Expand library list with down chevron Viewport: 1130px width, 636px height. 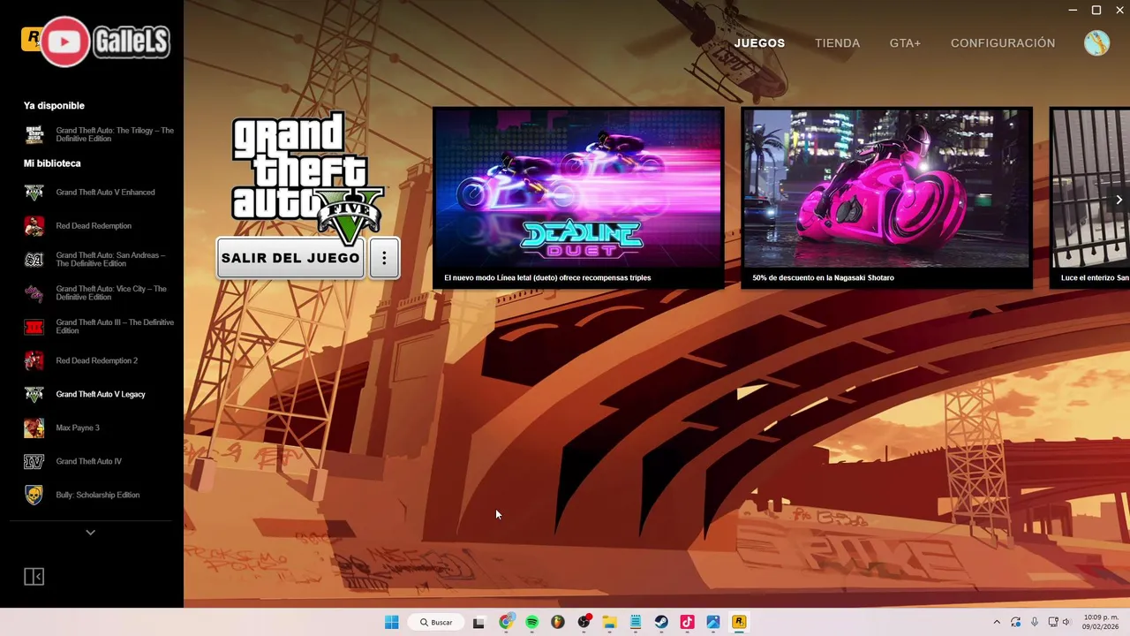90,533
